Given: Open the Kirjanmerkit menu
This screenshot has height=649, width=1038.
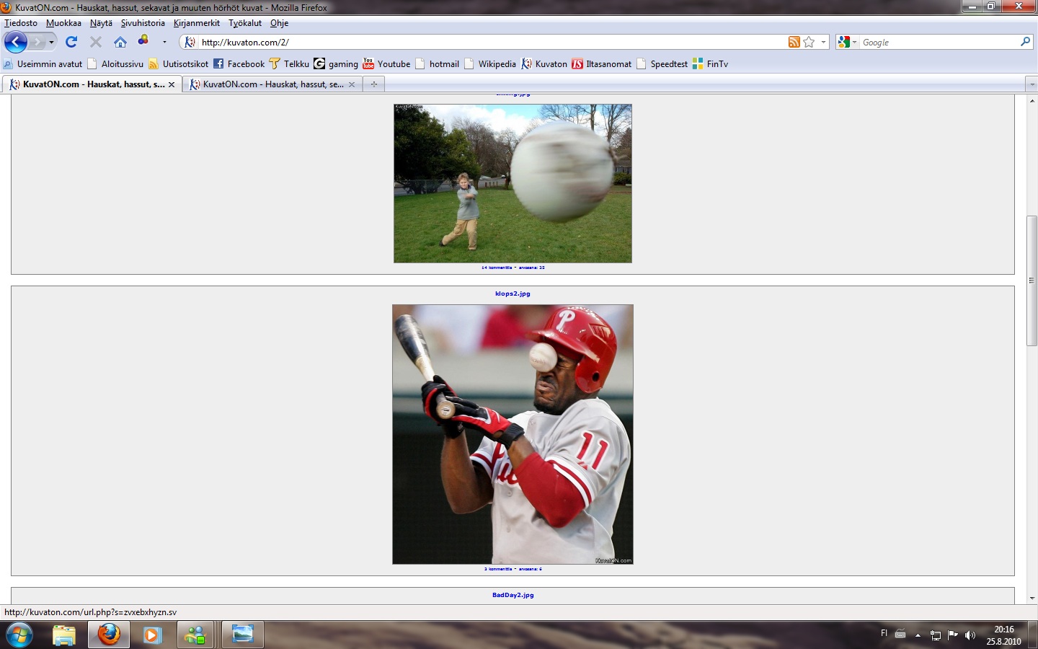Looking at the screenshot, I should (x=196, y=23).
